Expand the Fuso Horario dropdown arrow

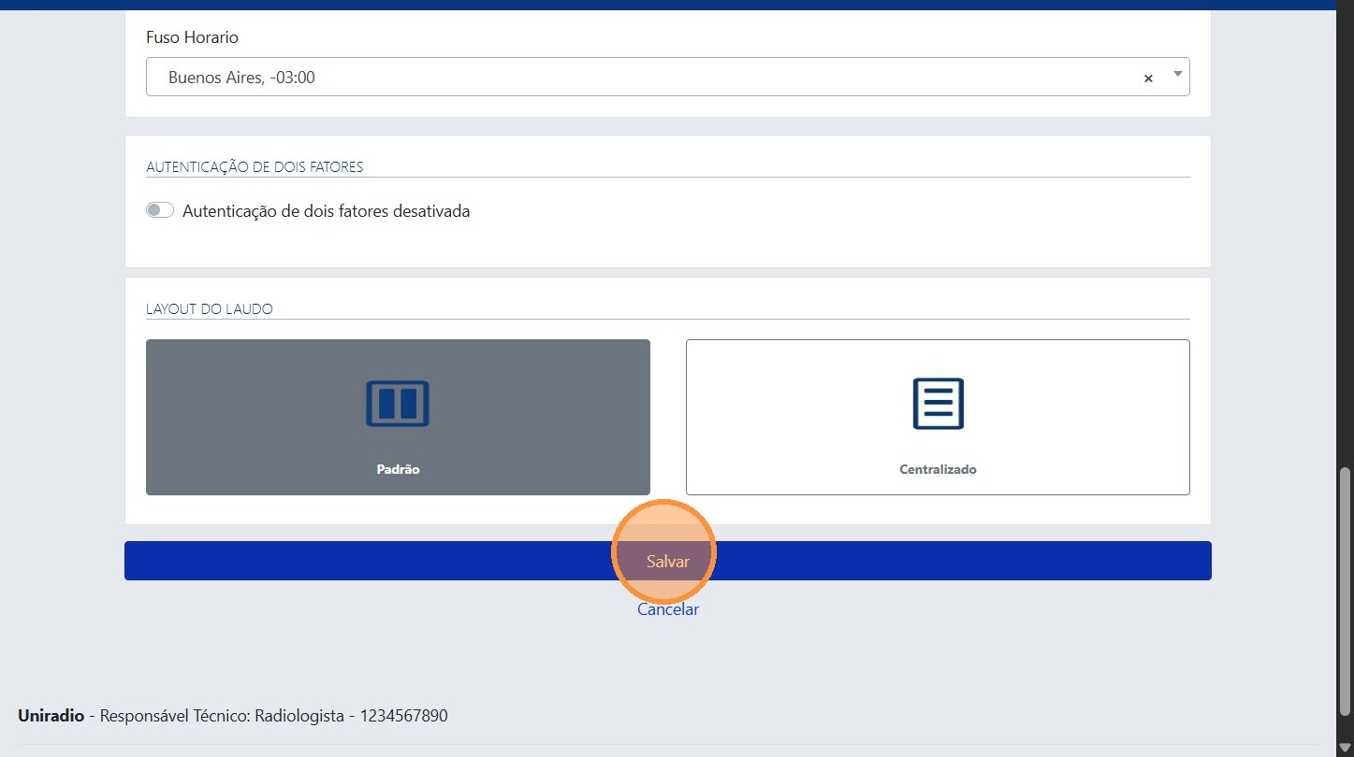(1177, 74)
